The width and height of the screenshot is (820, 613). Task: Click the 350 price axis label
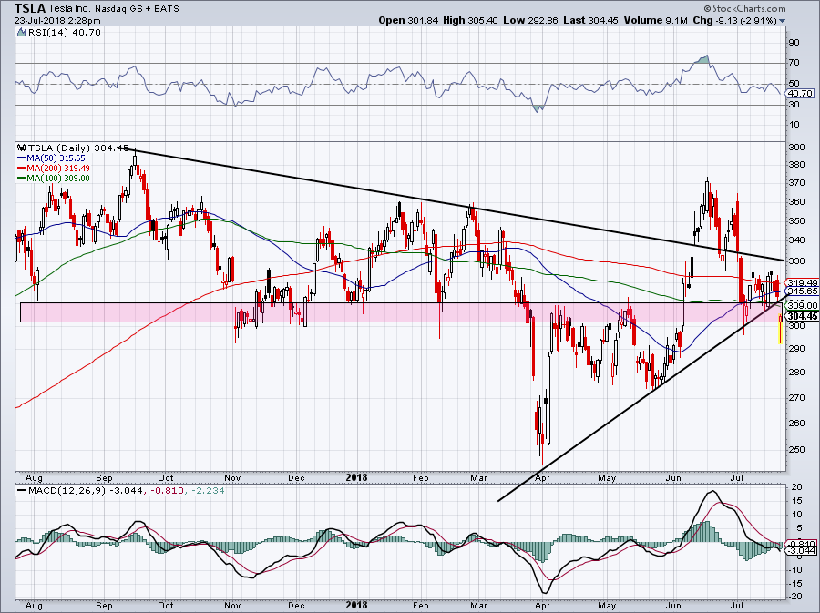[796, 220]
